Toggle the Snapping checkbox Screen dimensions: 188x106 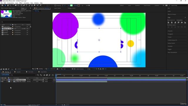tap(55, 5)
